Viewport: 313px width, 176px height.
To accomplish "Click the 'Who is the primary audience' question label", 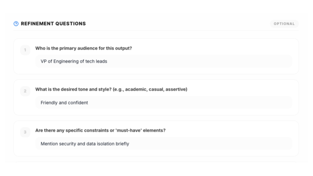I will coord(83,48).
